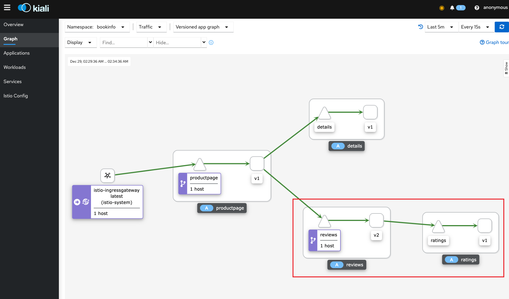Click the 'ratings' service name label
Image resolution: width=509 pixels, height=299 pixels.
(438, 241)
